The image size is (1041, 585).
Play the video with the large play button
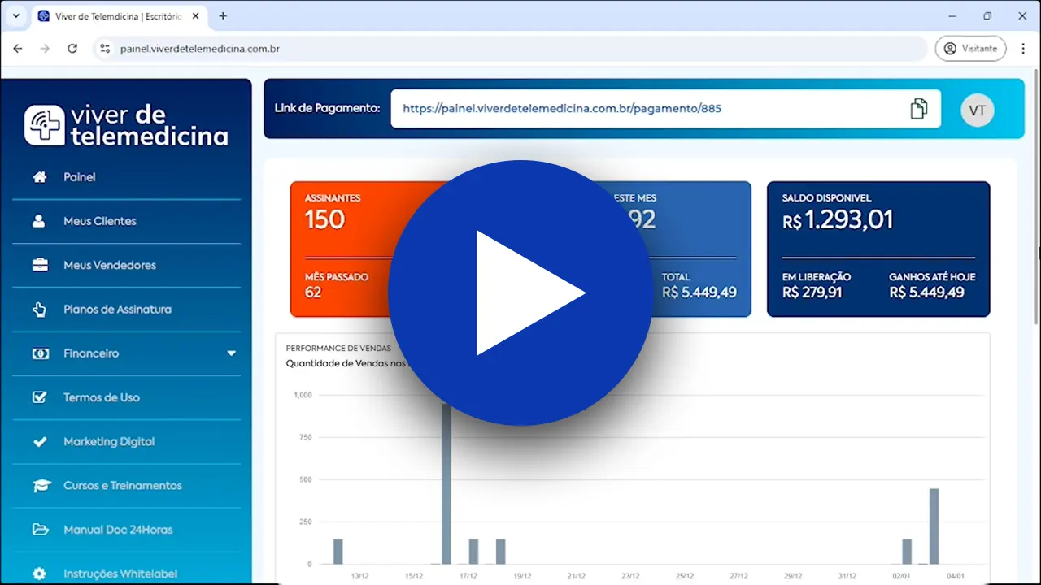(520, 292)
